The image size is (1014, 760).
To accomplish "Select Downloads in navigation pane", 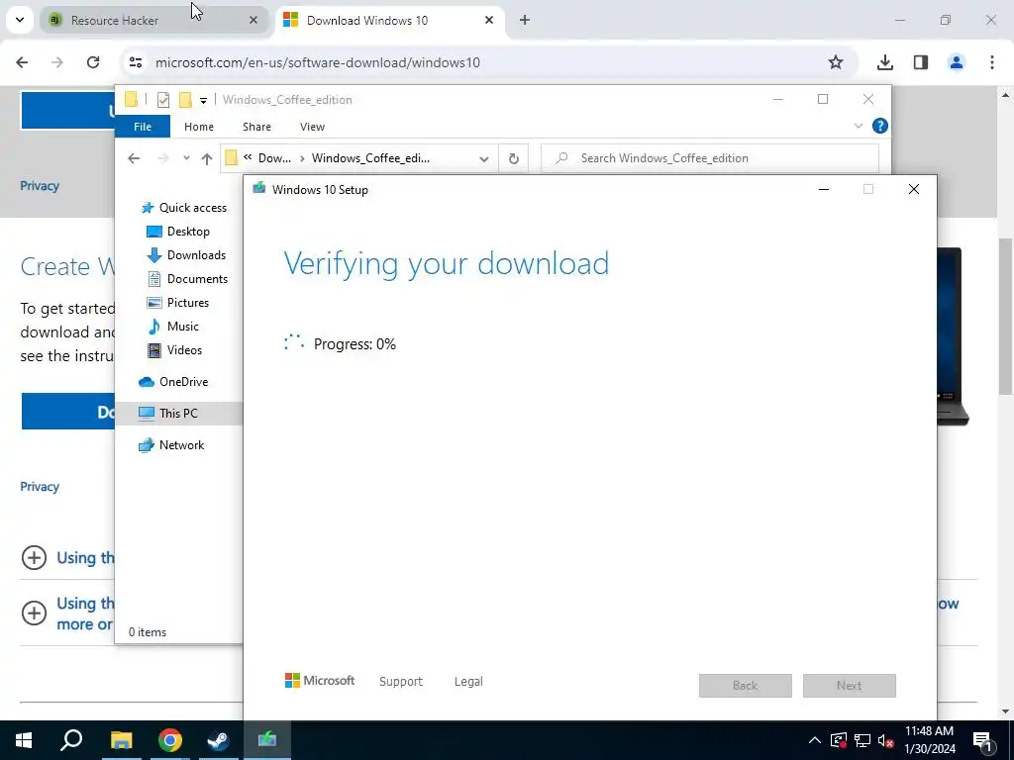I will (186, 255).
